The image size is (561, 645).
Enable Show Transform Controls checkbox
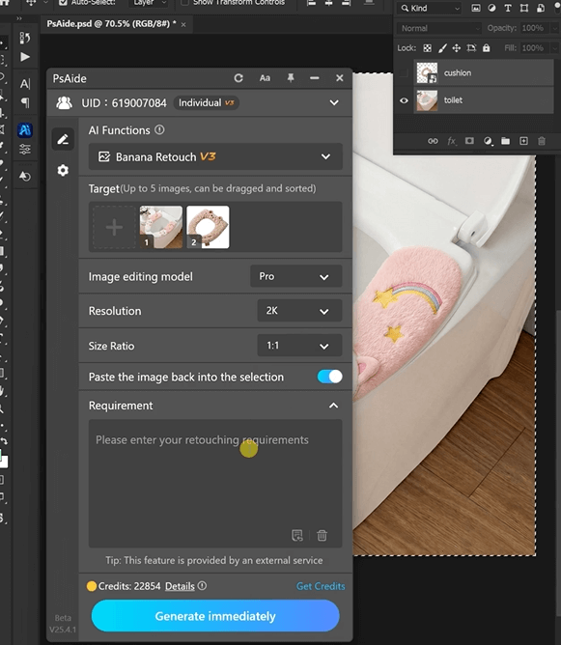[184, 3]
